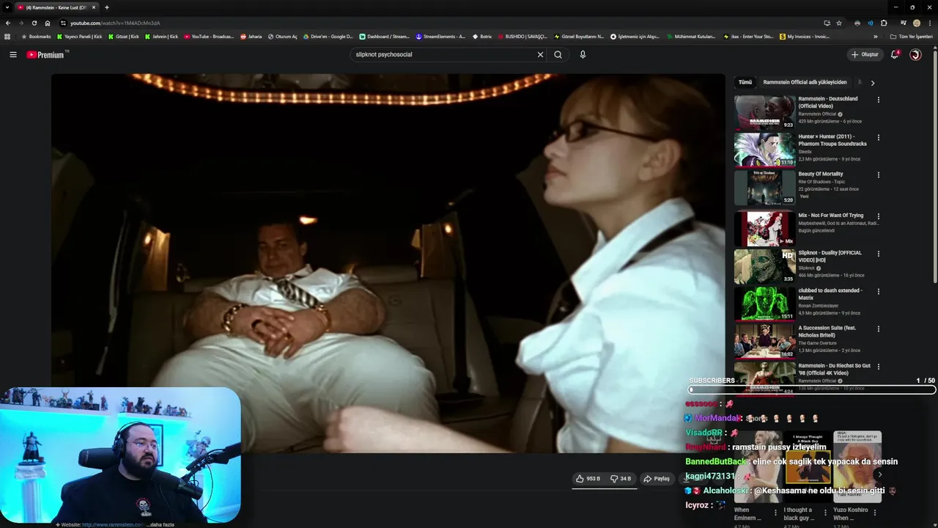938x528 pixels.
Task: Open the Jahrein | Kick bookmark
Action: [x=161, y=36]
